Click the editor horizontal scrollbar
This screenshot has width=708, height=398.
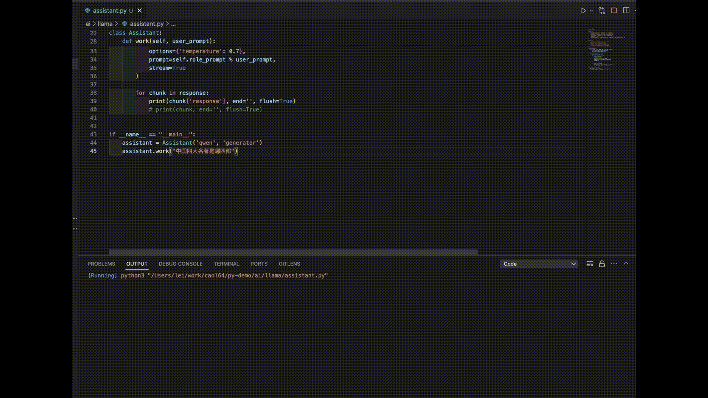pos(293,252)
